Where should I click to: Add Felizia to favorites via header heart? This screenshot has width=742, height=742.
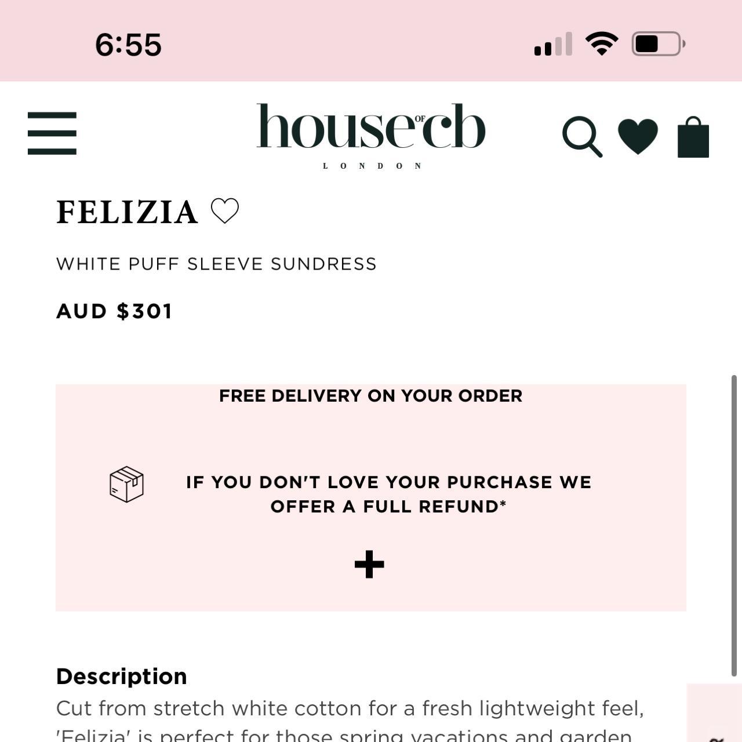639,134
